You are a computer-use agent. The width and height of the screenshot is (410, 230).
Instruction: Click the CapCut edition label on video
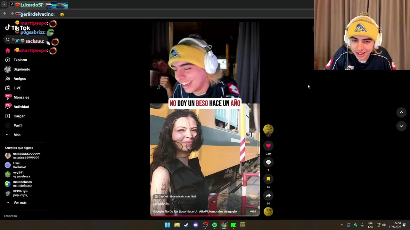[x=175, y=196]
